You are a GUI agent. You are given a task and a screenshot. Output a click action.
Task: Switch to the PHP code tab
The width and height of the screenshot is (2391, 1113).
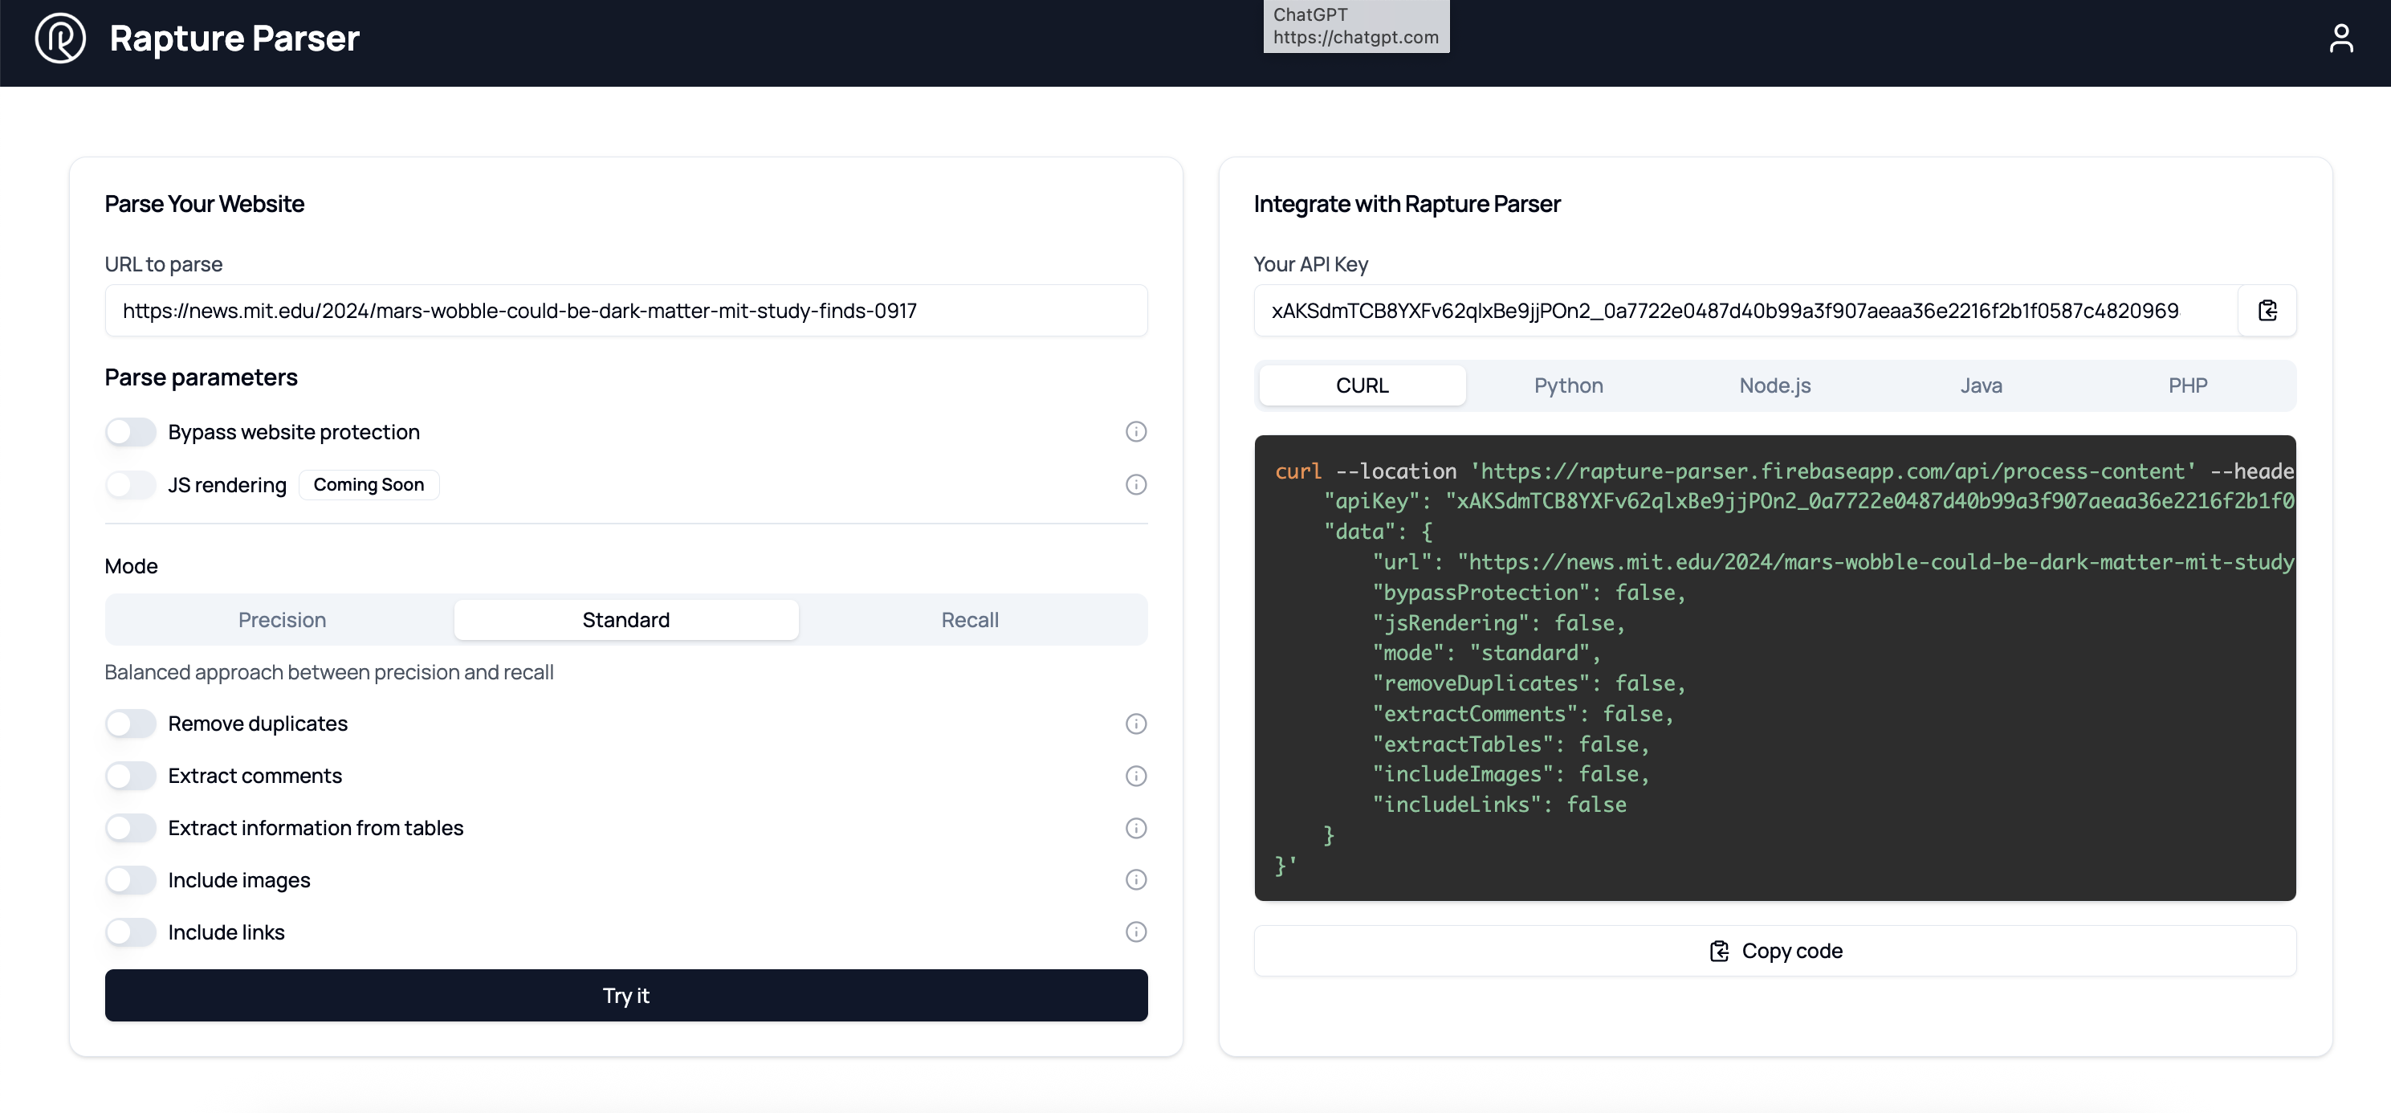2187,385
